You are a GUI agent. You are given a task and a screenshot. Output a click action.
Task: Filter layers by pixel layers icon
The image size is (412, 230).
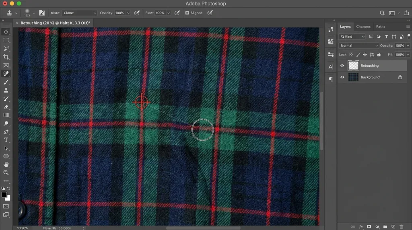[x=371, y=37]
